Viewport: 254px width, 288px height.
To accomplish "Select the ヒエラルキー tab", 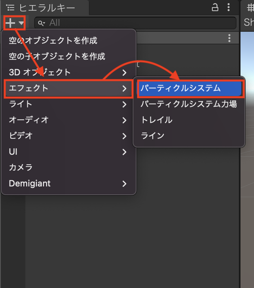I will (44, 8).
